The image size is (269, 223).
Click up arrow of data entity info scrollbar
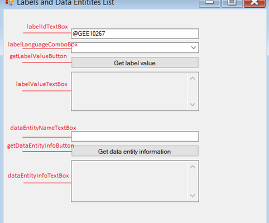[x=193, y=167]
